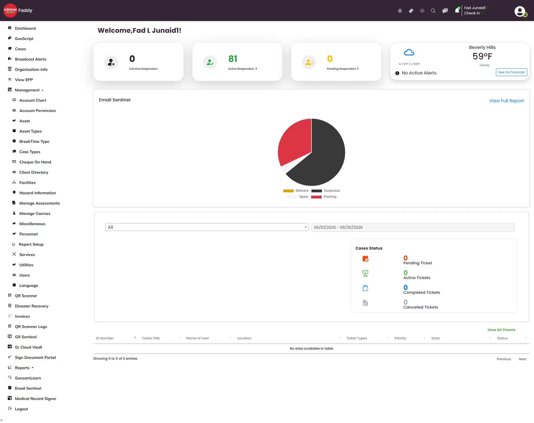Click the Cheque On Hand icon
Image resolution: width=534 pixels, height=423 pixels.
click(14, 162)
